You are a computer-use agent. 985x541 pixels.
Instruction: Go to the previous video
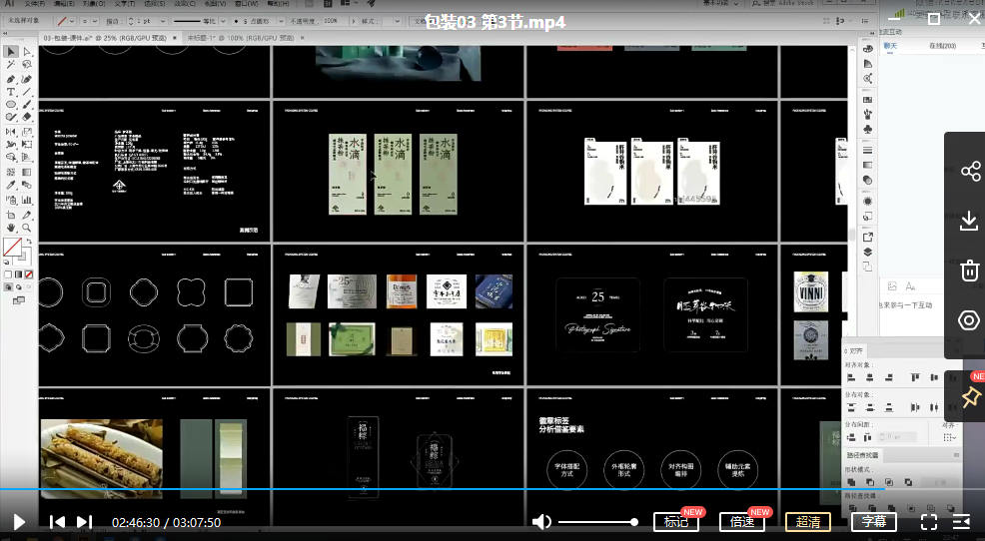click(x=58, y=522)
